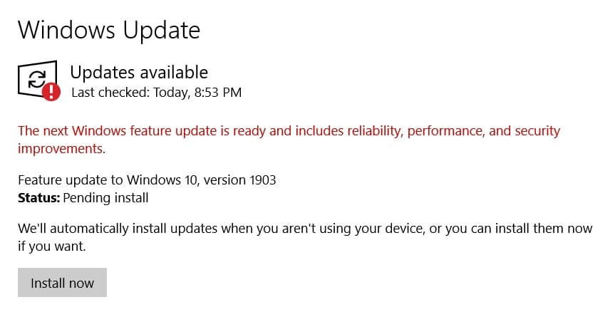Select the Feature update to Windows 10 entry
The height and width of the screenshot is (312, 615).
point(146,180)
